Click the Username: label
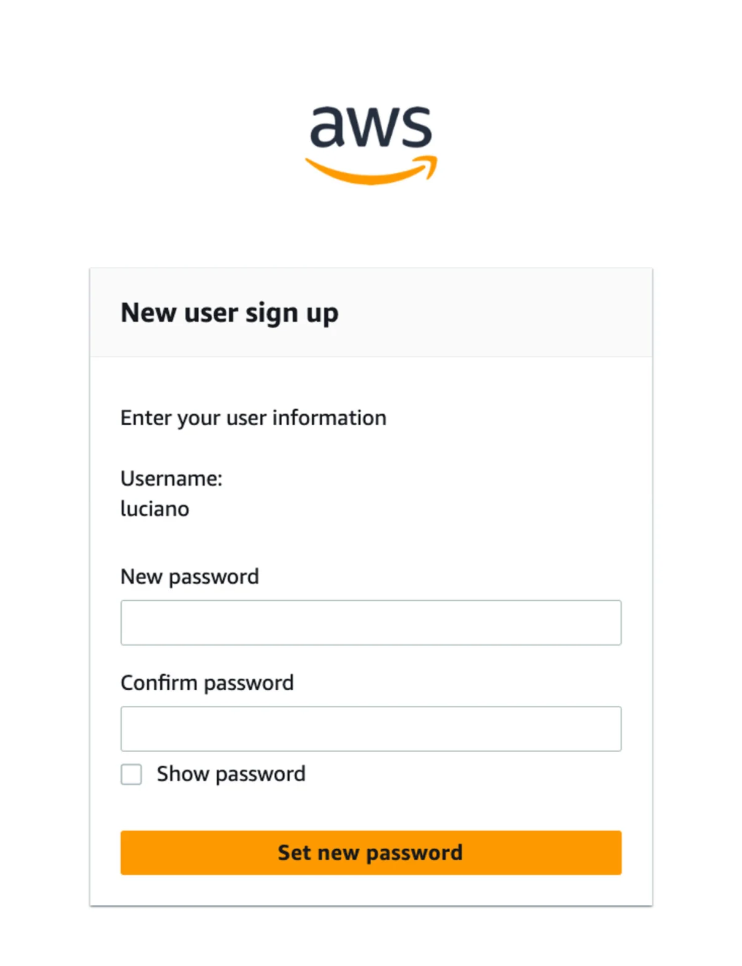This screenshot has height=966, width=742. tap(173, 478)
